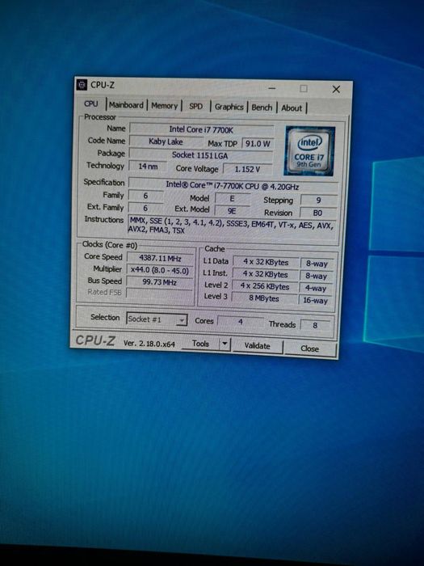
Task: Open the Graphics tab
Action: pyautogui.click(x=229, y=107)
